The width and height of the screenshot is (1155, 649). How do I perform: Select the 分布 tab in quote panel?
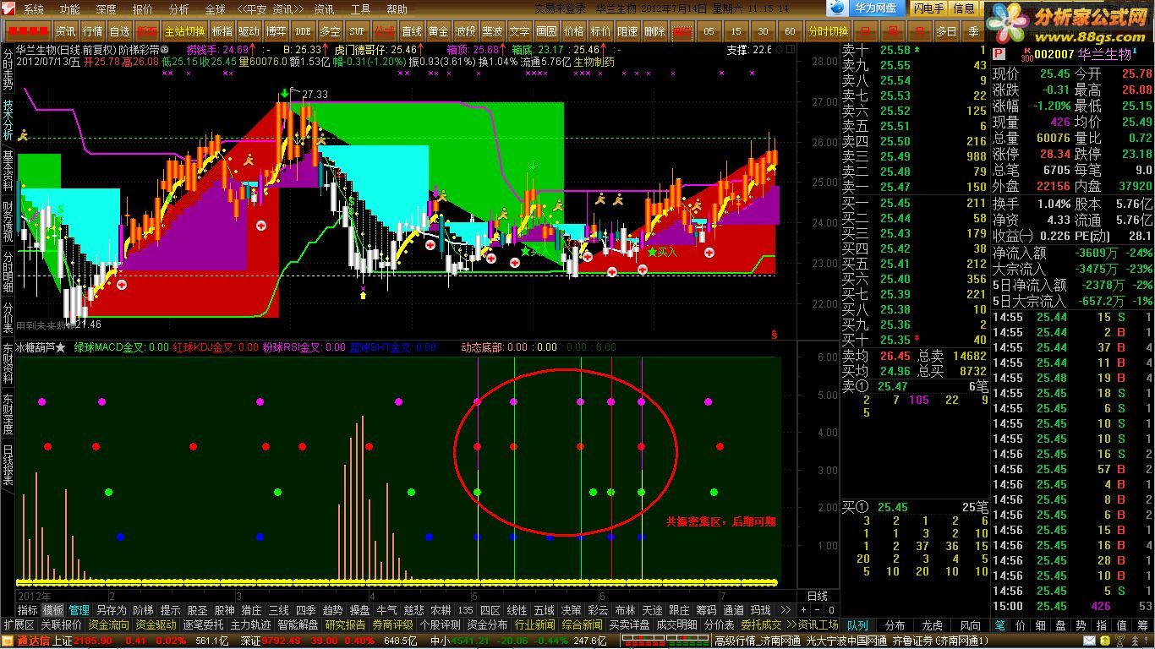[895, 625]
